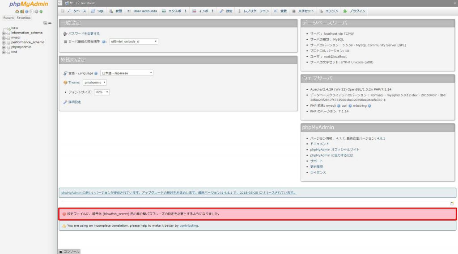Click the back arrow beside server breadcrumb

click(60, 3)
